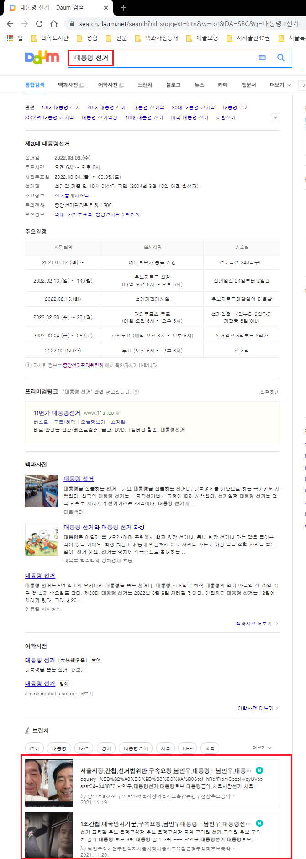Image resolution: width=306 pixels, height=859 pixels.
Task: Expand the related searches chevron
Action: (275, 117)
